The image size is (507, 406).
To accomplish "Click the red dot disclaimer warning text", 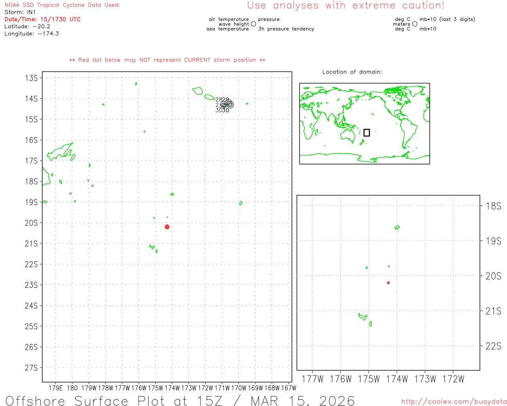I will [167, 60].
